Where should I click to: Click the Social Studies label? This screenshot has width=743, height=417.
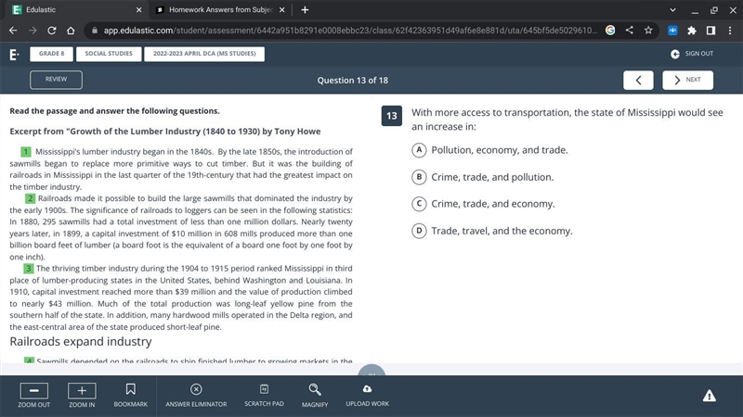(x=109, y=54)
